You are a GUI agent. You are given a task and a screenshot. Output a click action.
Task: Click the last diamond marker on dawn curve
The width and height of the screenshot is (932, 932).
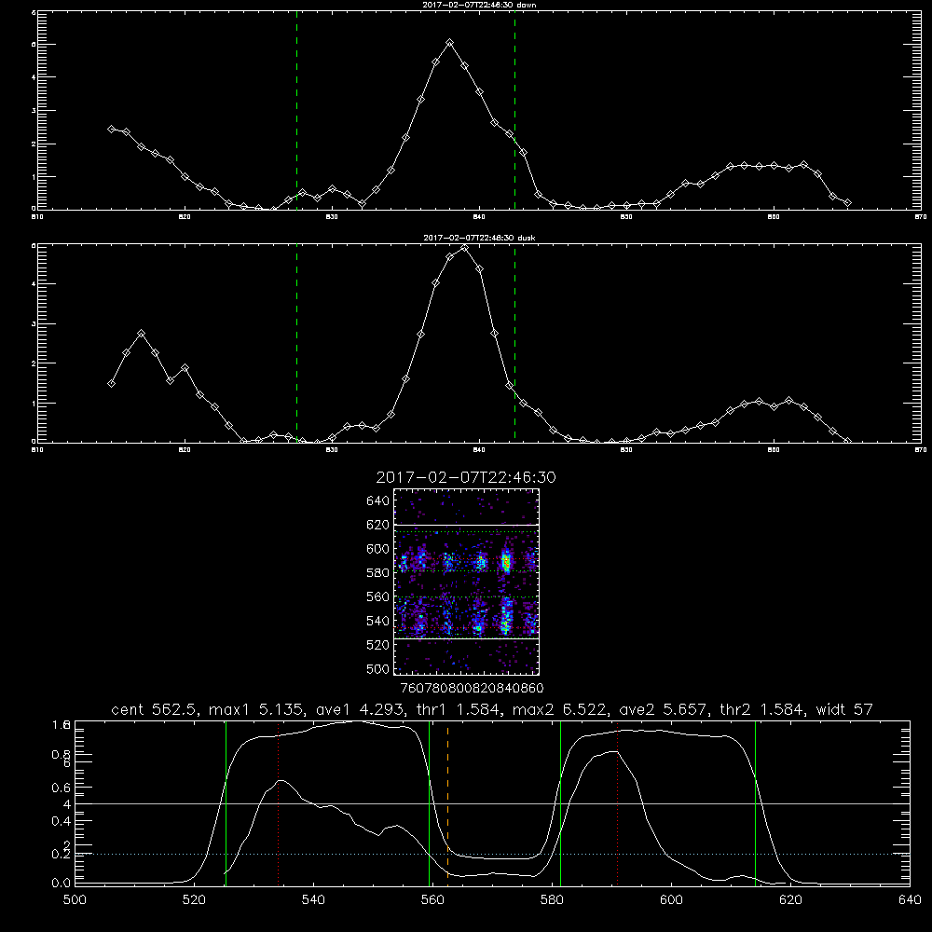847,202
